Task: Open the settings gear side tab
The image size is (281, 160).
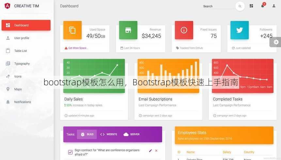Action: [x=276, y=42]
